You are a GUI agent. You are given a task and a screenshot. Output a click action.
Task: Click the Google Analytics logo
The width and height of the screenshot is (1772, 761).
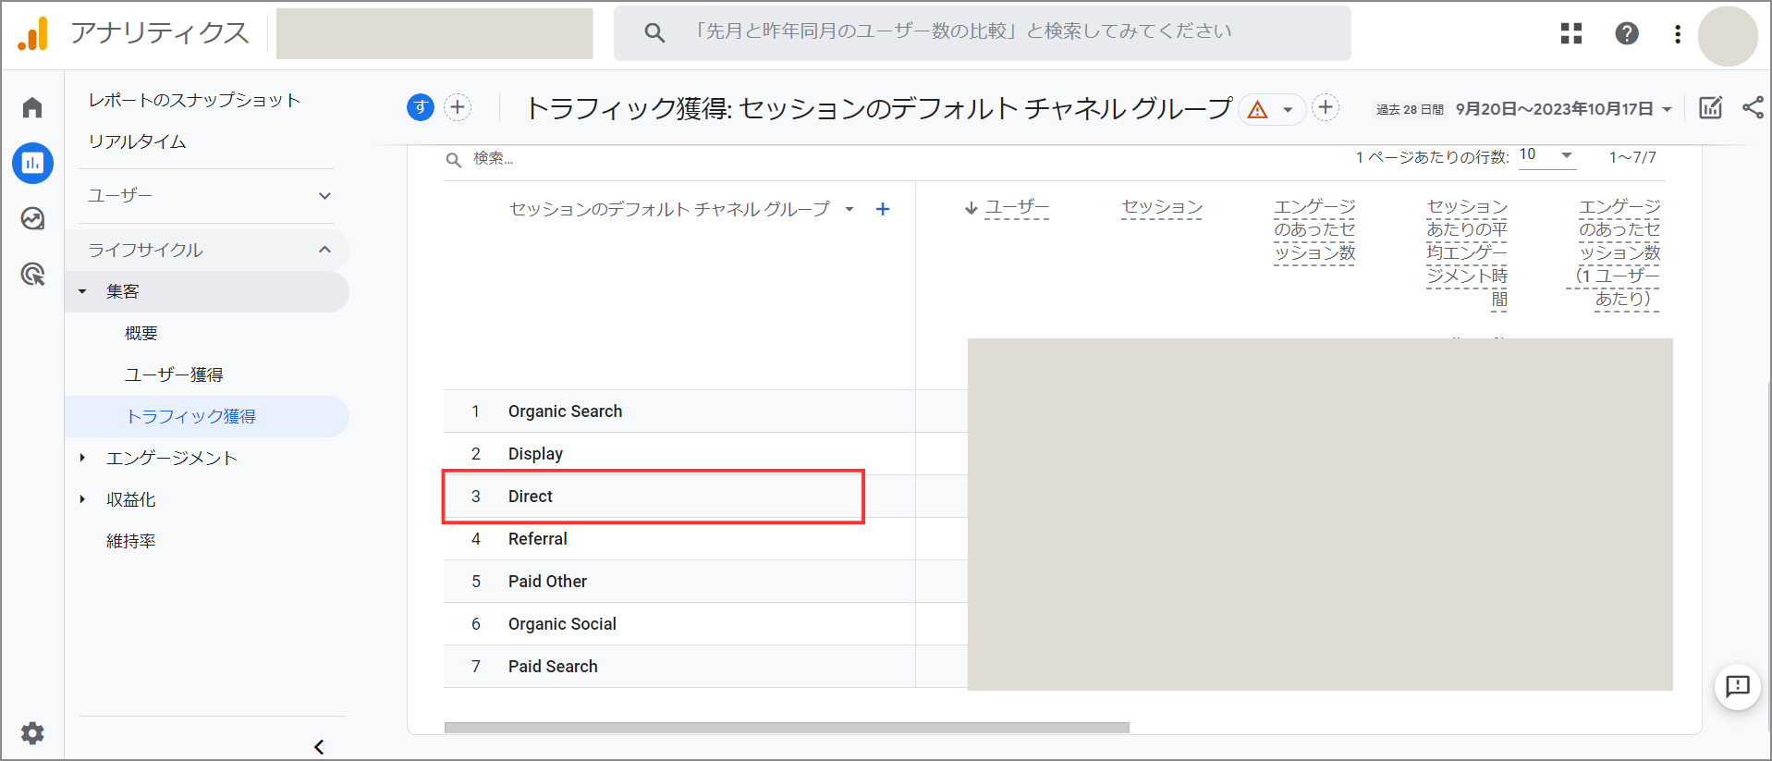33,33
